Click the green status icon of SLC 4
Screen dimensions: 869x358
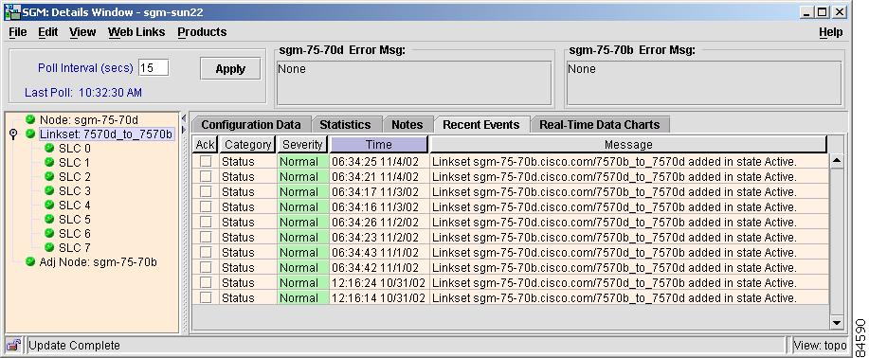click(49, 205)
